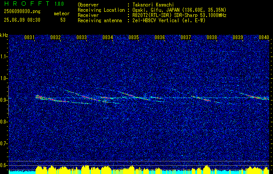Click the kHz axis unit label
This screenshot has height=174, width=273.
tap(4, 35)
